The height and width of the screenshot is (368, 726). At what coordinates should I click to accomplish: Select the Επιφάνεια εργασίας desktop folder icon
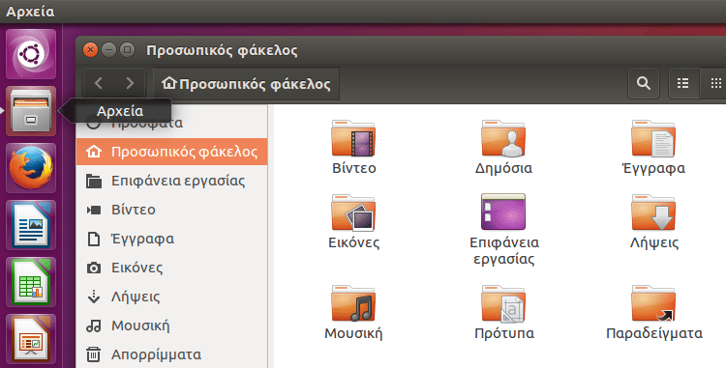click(503, 212)
